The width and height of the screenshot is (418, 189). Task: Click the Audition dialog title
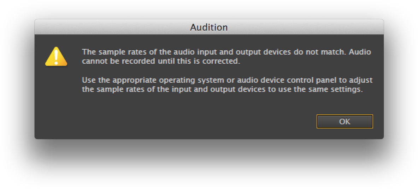tap(209, 27)
